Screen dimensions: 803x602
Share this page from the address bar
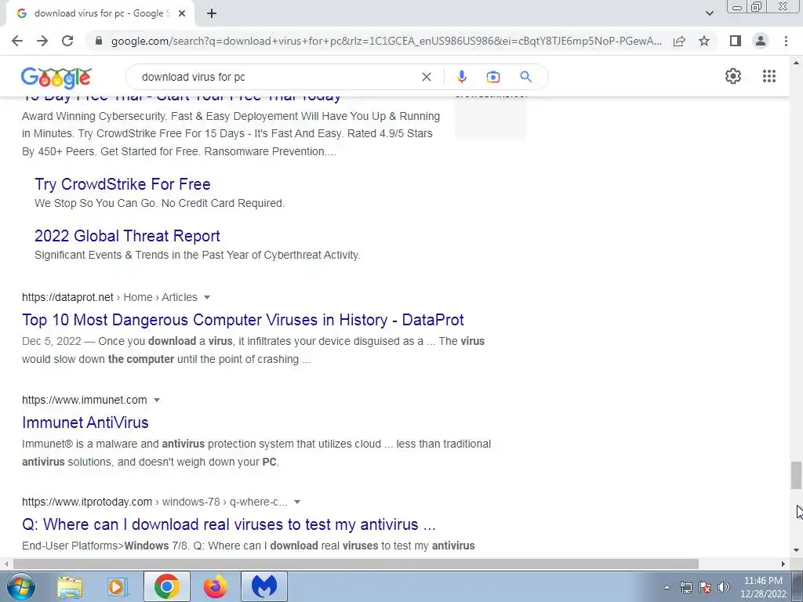(x=679, y=41)
